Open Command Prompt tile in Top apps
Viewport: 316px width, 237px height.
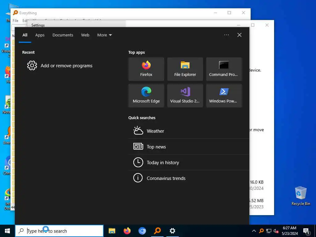pos(224,69)
